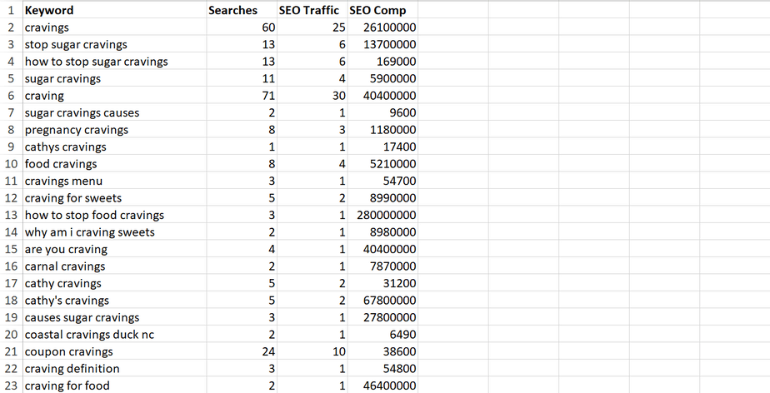Click SEO Comp value 6490
The width and height of the screenshot is (770, 393).
click(x=382, y=335)
